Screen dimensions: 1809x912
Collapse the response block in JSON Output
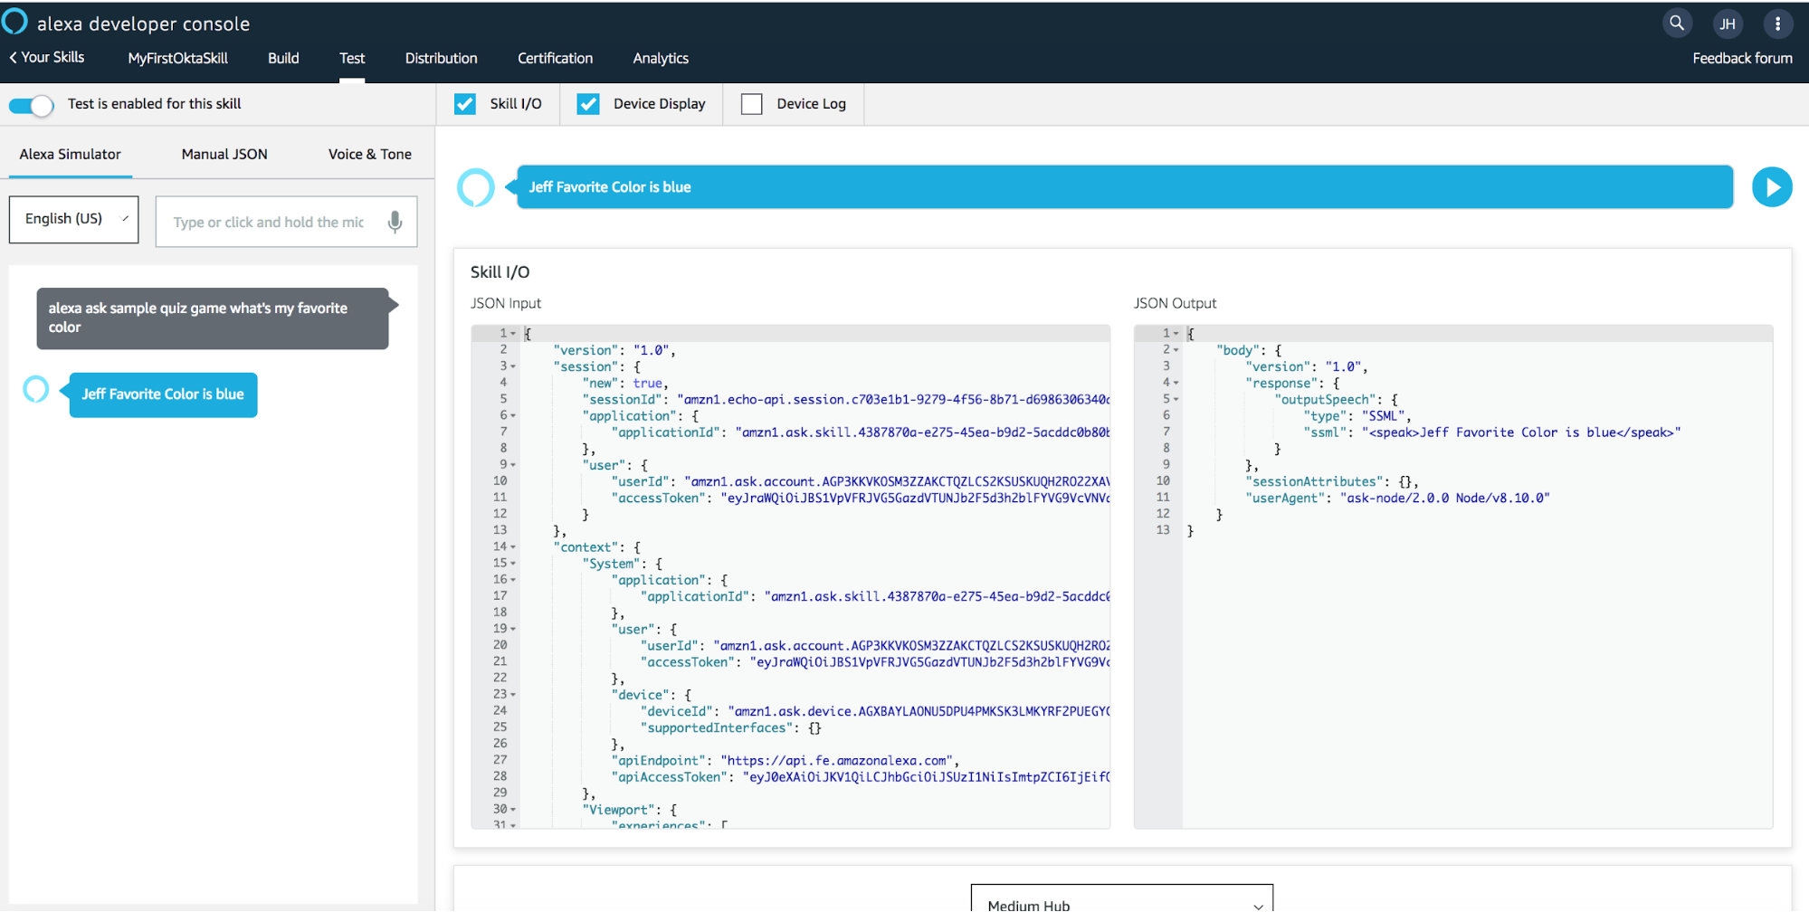pyautogui.click(x=1176, y=383)
